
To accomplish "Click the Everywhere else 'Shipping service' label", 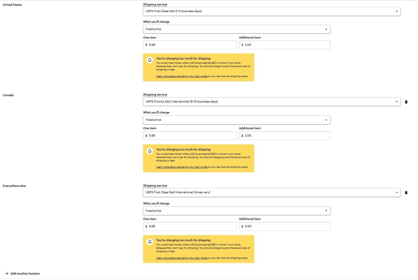I will 155,186.
